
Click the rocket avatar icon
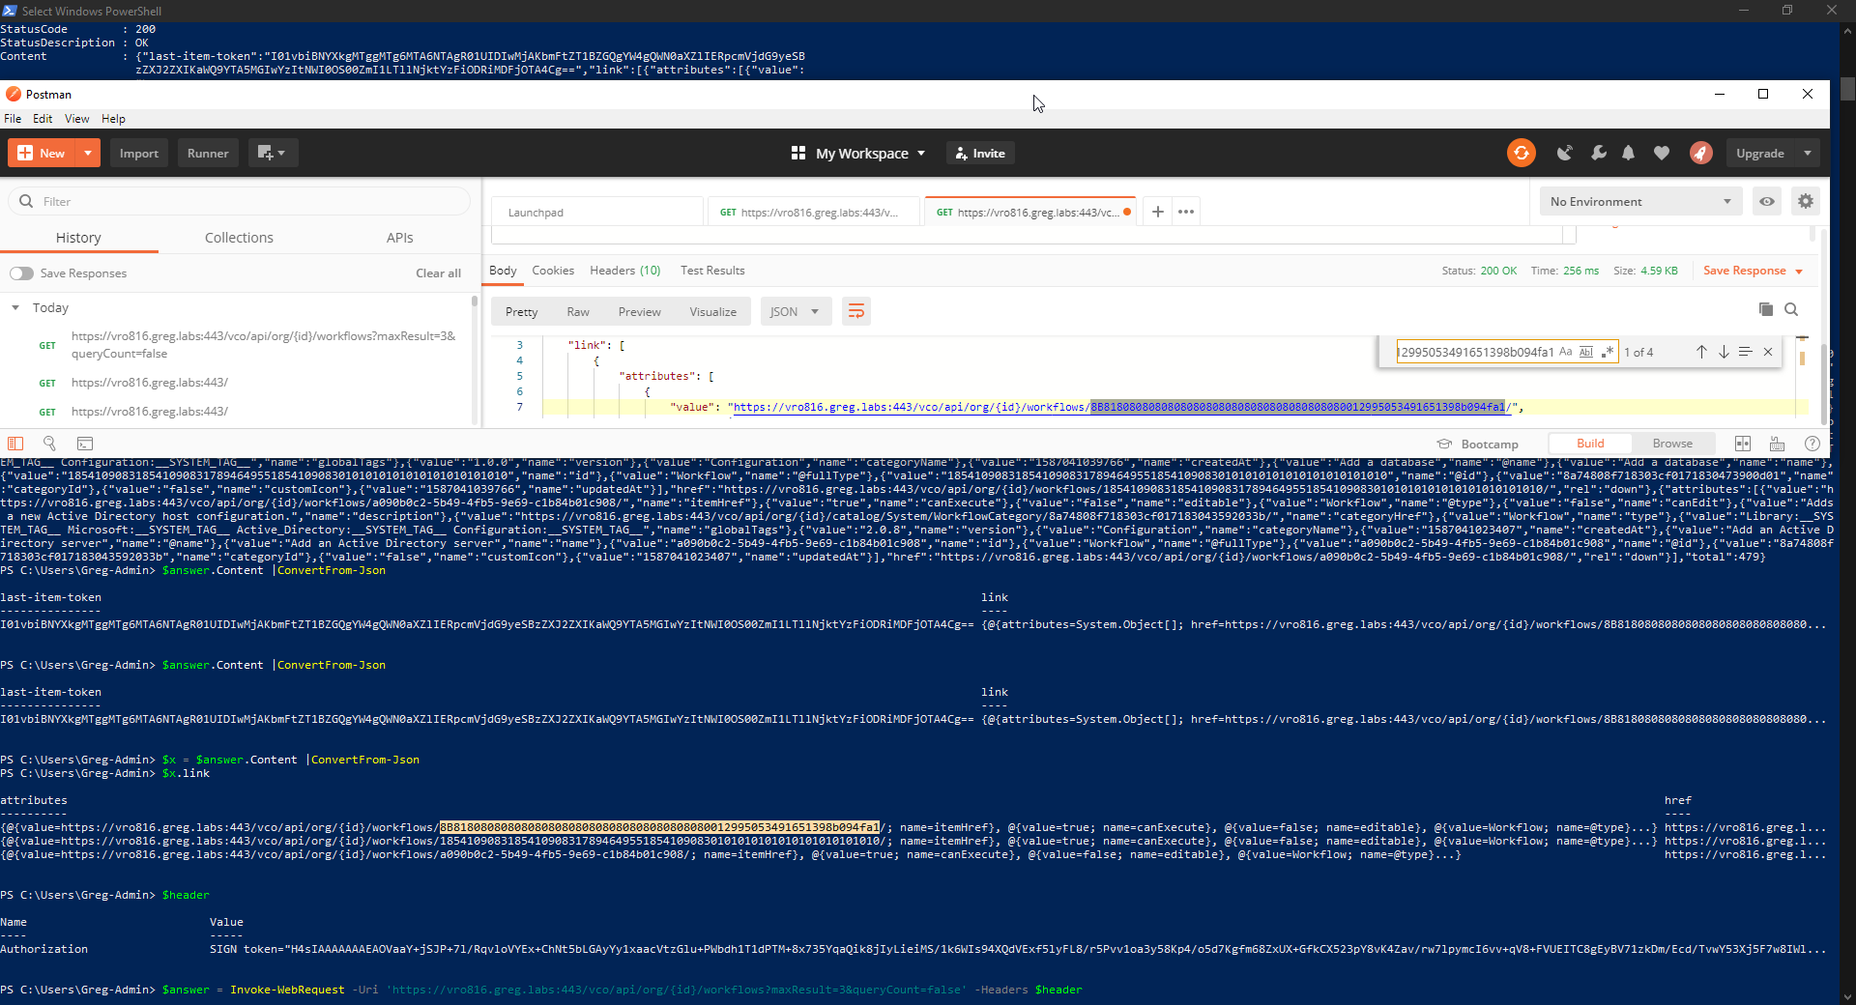coord(1701,153)
